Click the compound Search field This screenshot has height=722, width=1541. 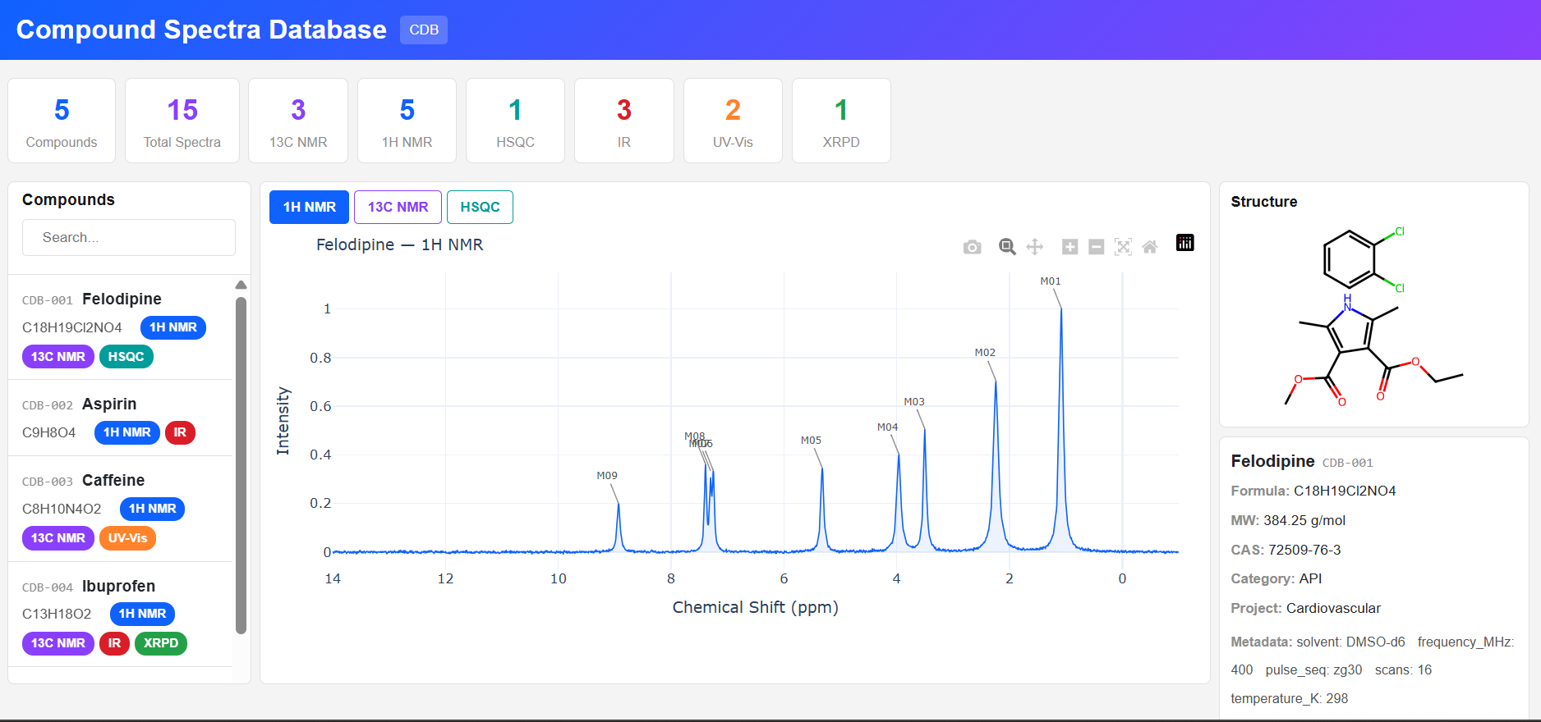(129, 237)
